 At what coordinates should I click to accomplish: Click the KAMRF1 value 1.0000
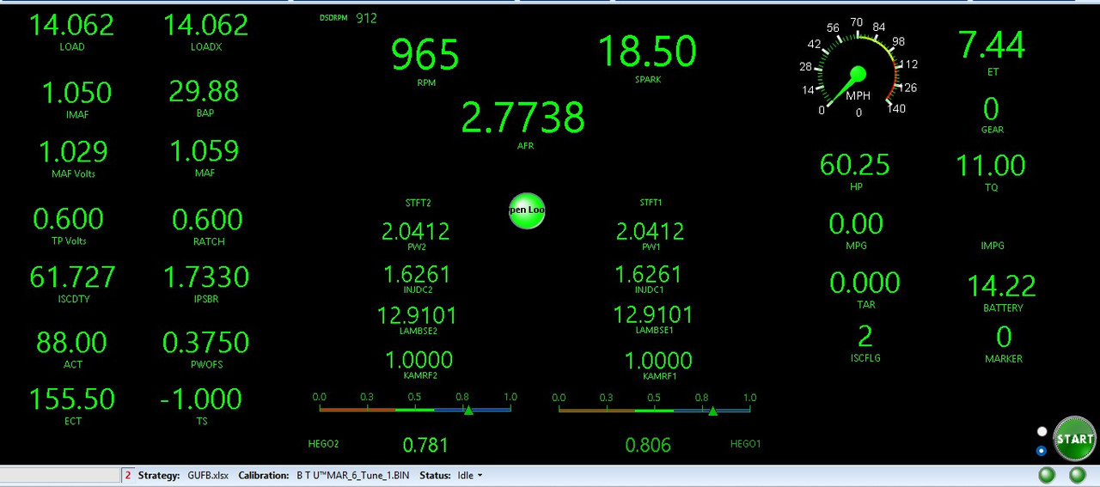[658, 360]
